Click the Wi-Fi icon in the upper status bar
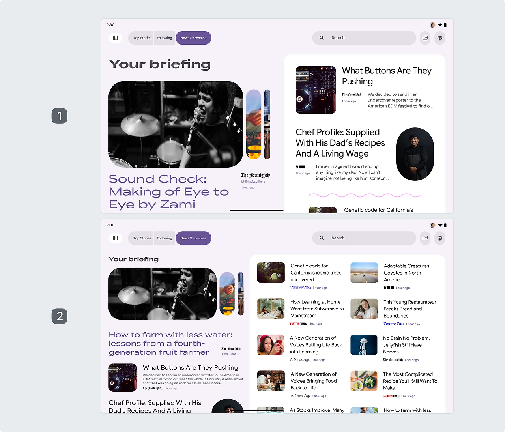 pos(440,25)
